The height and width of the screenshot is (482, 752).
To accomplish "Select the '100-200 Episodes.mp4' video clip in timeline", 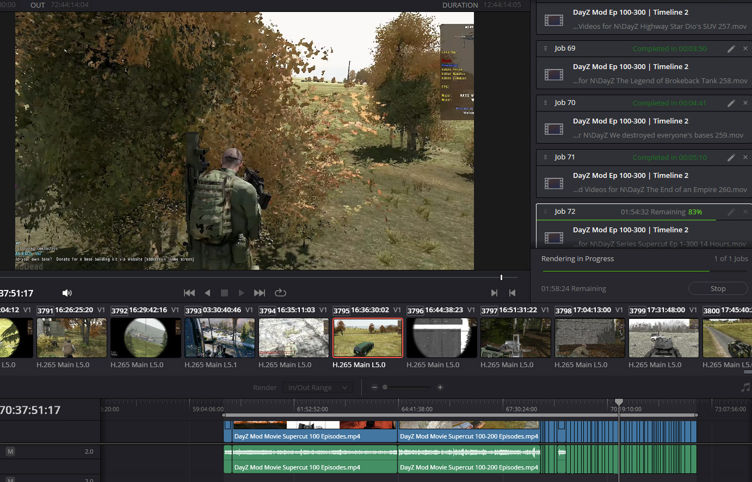I will (469, 431).
